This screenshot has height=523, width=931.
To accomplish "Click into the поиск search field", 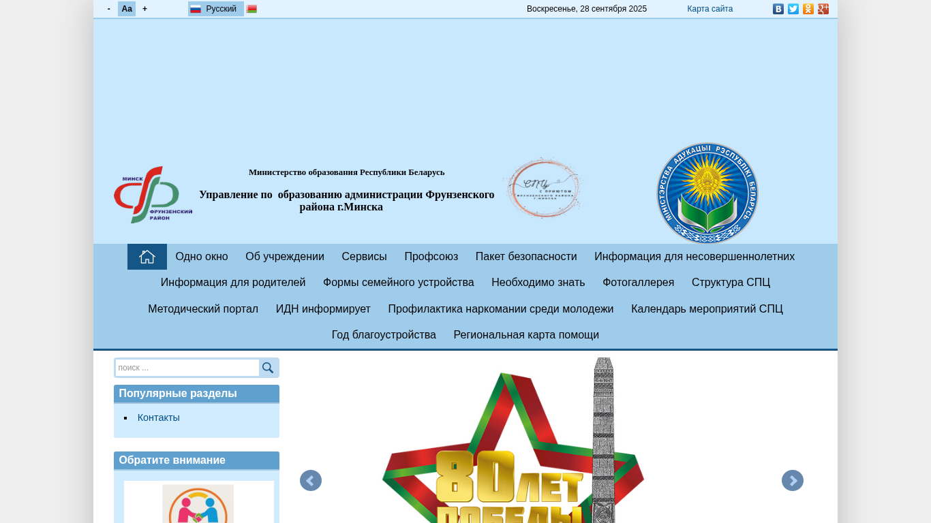I will 187,368.
